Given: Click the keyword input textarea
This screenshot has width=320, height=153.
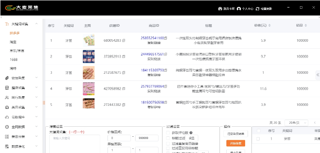Looking at the screenshot, I should click(x=75, y=144).
